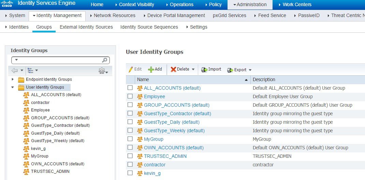The image size is (365, 180).
Task: Click the search magnifier icon in Identity Groups
Action: [x=105, y=60]
